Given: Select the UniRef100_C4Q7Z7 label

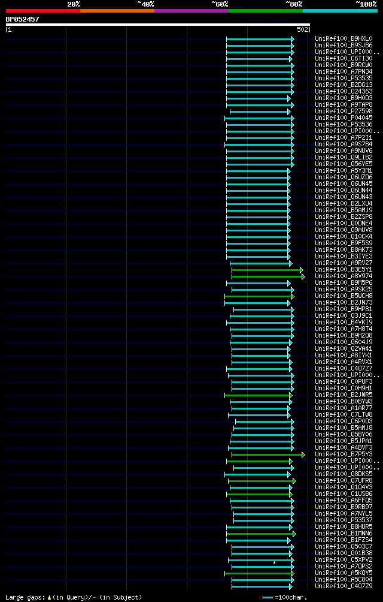Looking at the screenshot, I should pos(344,369).
